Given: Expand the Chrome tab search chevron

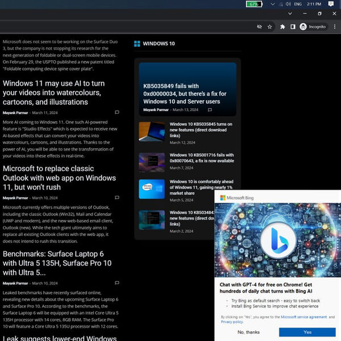Looking at the screenshot, I should [290, 13].
